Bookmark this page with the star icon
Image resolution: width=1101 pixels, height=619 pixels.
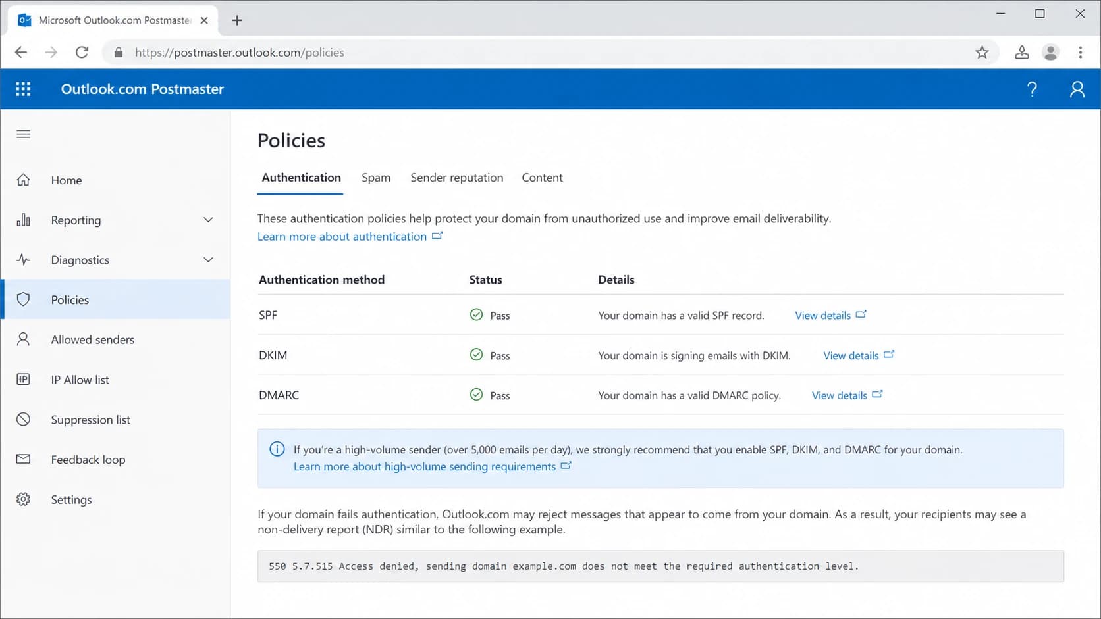coord(982,53)
